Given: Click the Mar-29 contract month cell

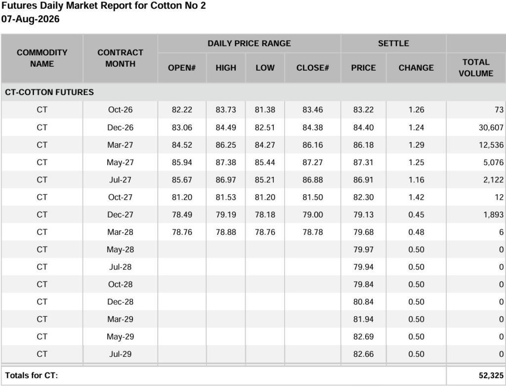Looking at the screenshot, I should pyautogui.click(x=121, y=319).
